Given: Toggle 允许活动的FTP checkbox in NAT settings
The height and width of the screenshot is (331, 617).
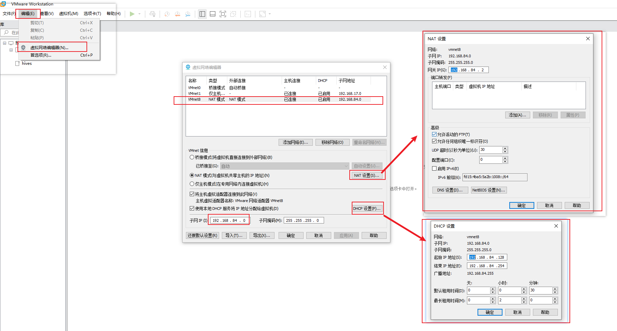Looking at the screenshot, I should 434,134.
